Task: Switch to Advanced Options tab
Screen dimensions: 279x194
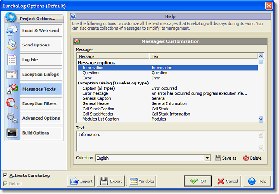Action: 41,118
